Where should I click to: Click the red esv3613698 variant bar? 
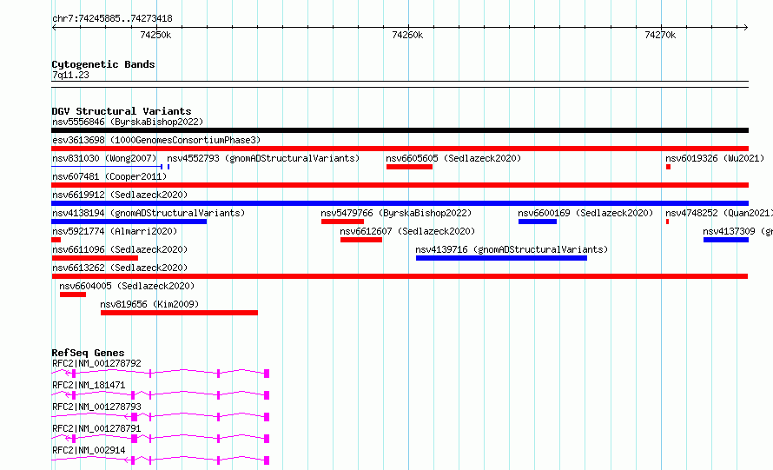click(400, 149)
